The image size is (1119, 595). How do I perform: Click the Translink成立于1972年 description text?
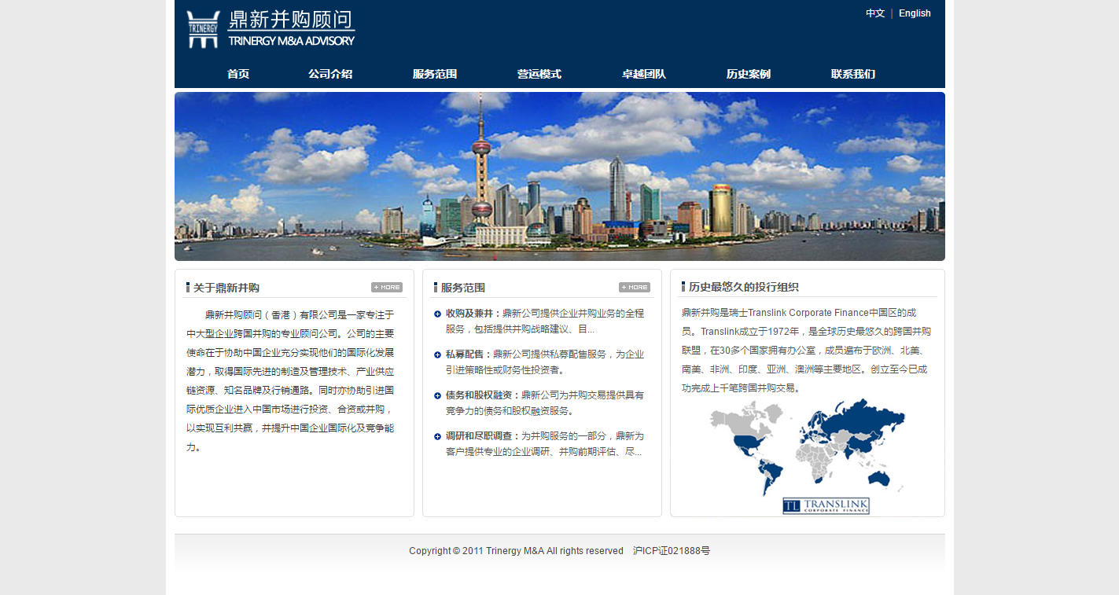tap(806, 350)
